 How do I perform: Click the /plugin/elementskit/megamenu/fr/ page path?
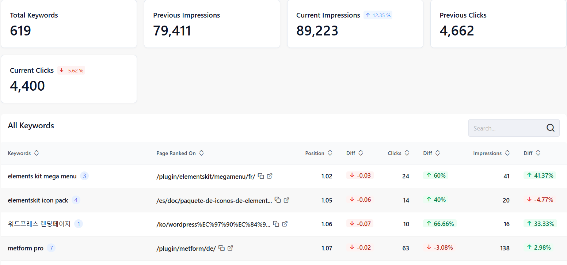point(206,176)
